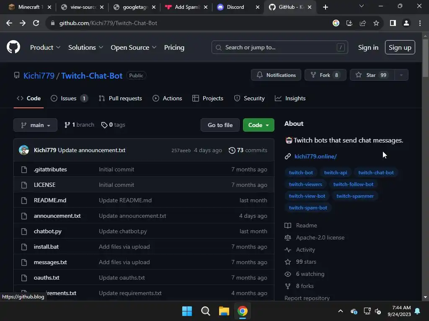429x321 pixels.
Task: Open the announcement.txt file
Action: pos(57,216)
